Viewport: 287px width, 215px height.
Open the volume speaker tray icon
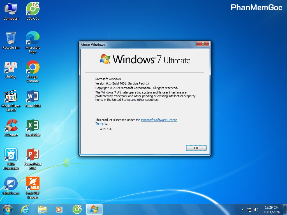(256, 210)
